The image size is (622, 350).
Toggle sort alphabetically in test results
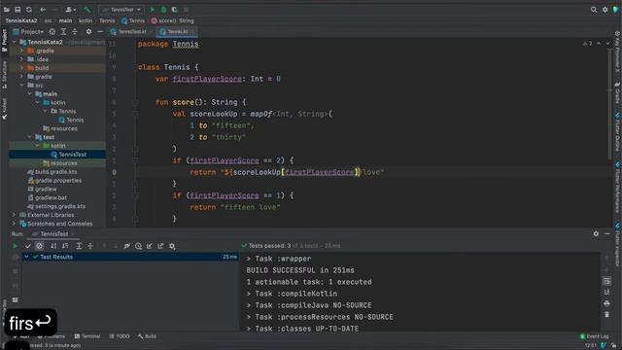53,246
